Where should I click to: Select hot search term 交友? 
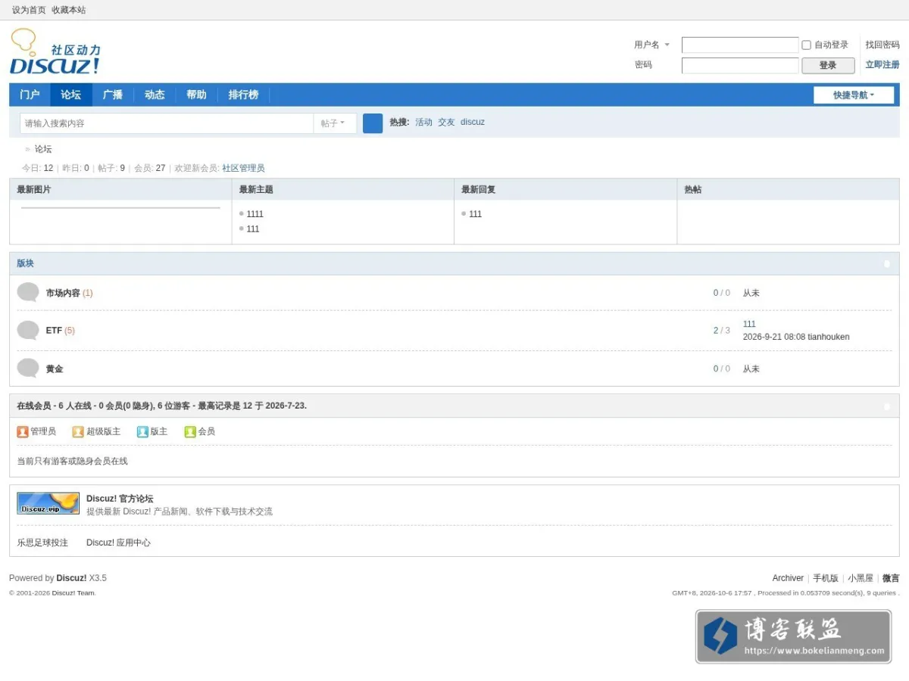[x=446, y=122]
